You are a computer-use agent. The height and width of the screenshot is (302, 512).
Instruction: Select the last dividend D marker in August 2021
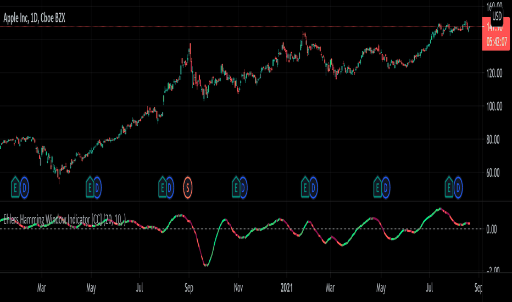(x=458, y=188)
